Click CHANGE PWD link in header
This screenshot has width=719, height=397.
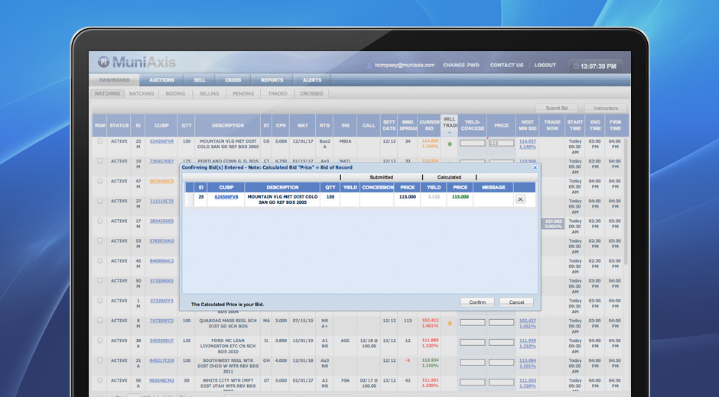point(460,66)
